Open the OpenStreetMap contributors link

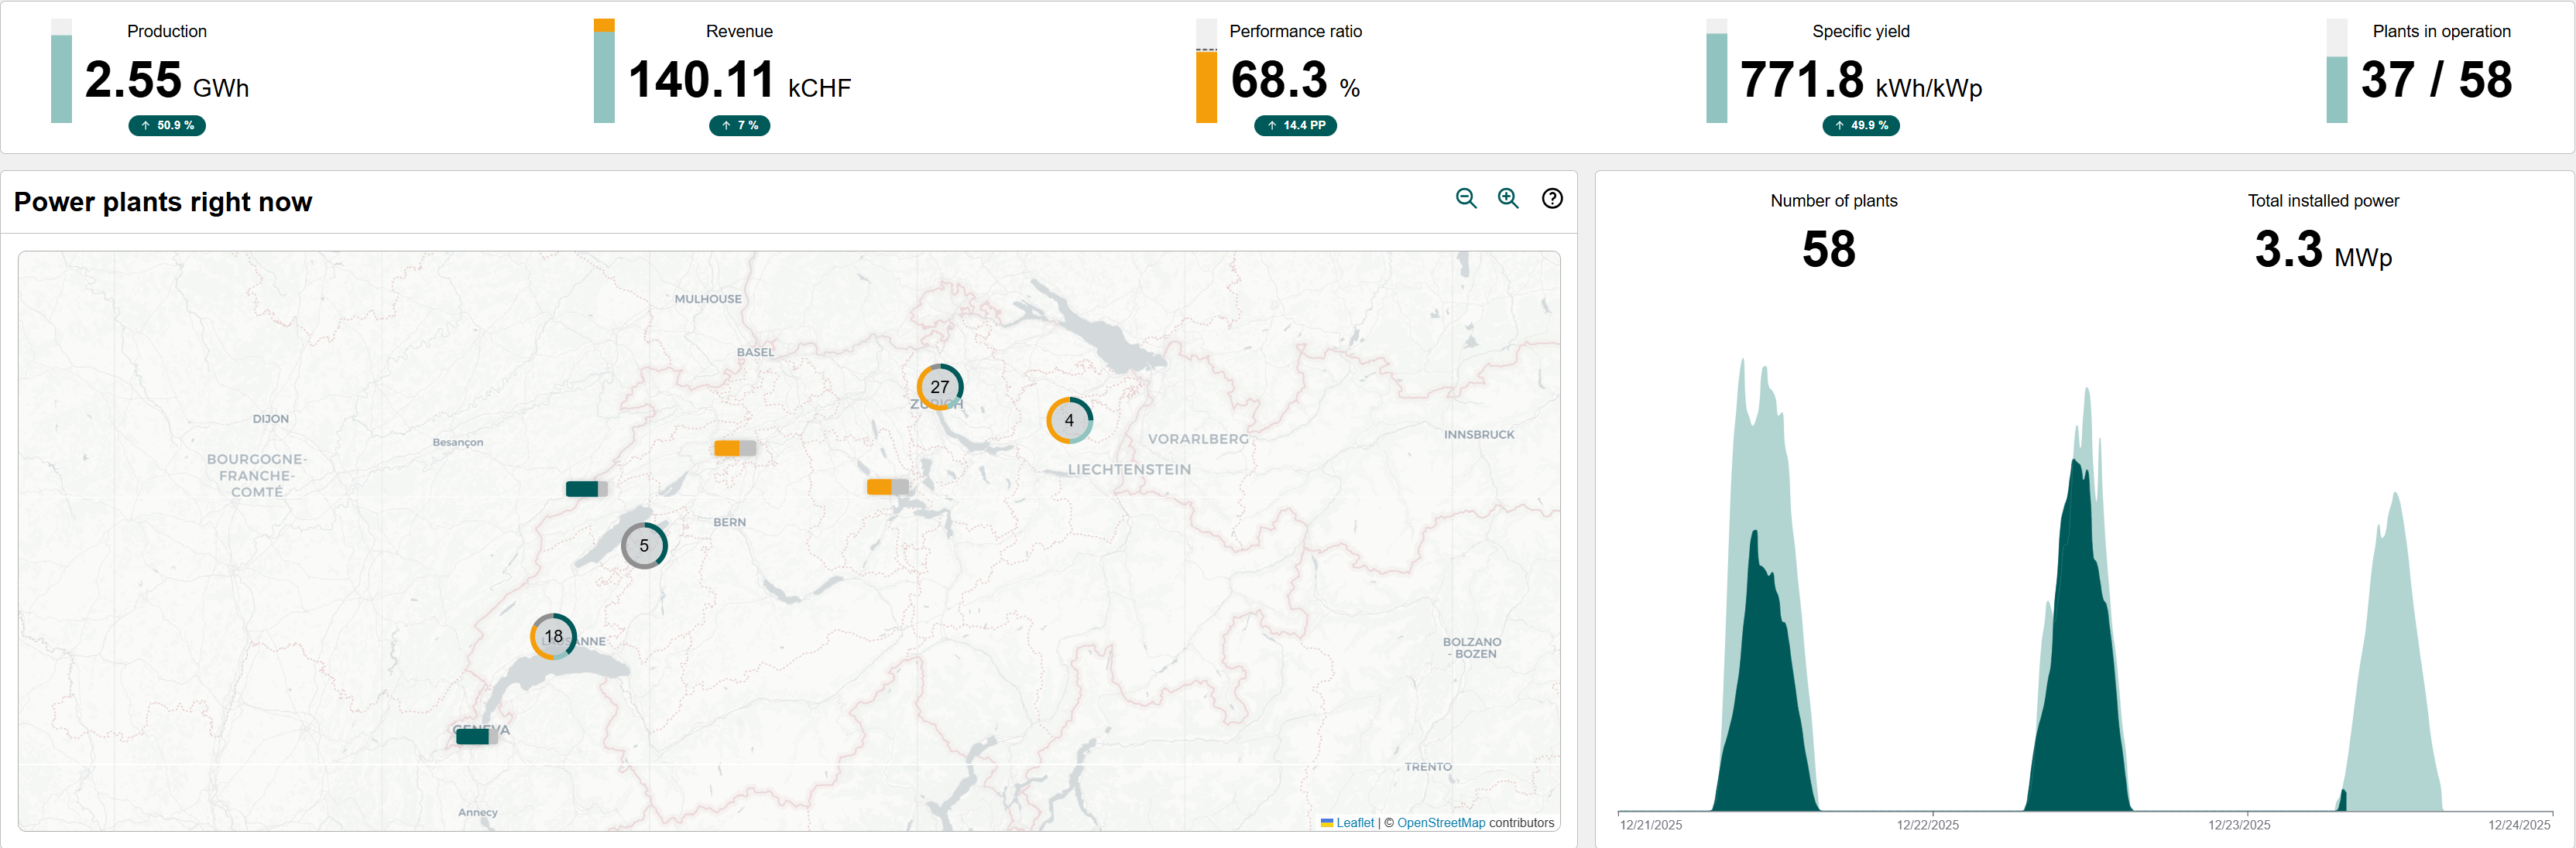[1440, 823]
